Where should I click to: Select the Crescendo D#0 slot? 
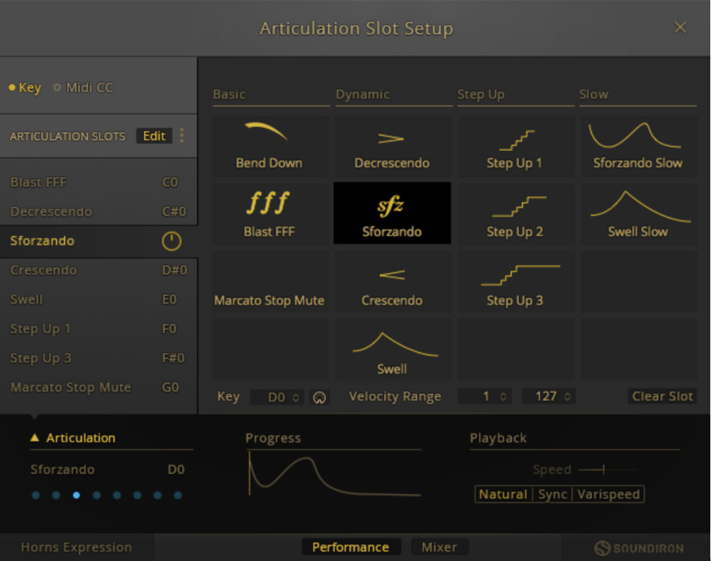pyautogui.click(x=99, y=270)
